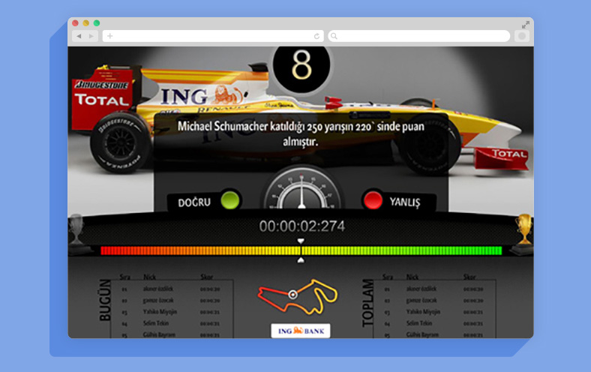Click the magnifier icon in search field
591x372 pixels.
[x=334, y=36]
